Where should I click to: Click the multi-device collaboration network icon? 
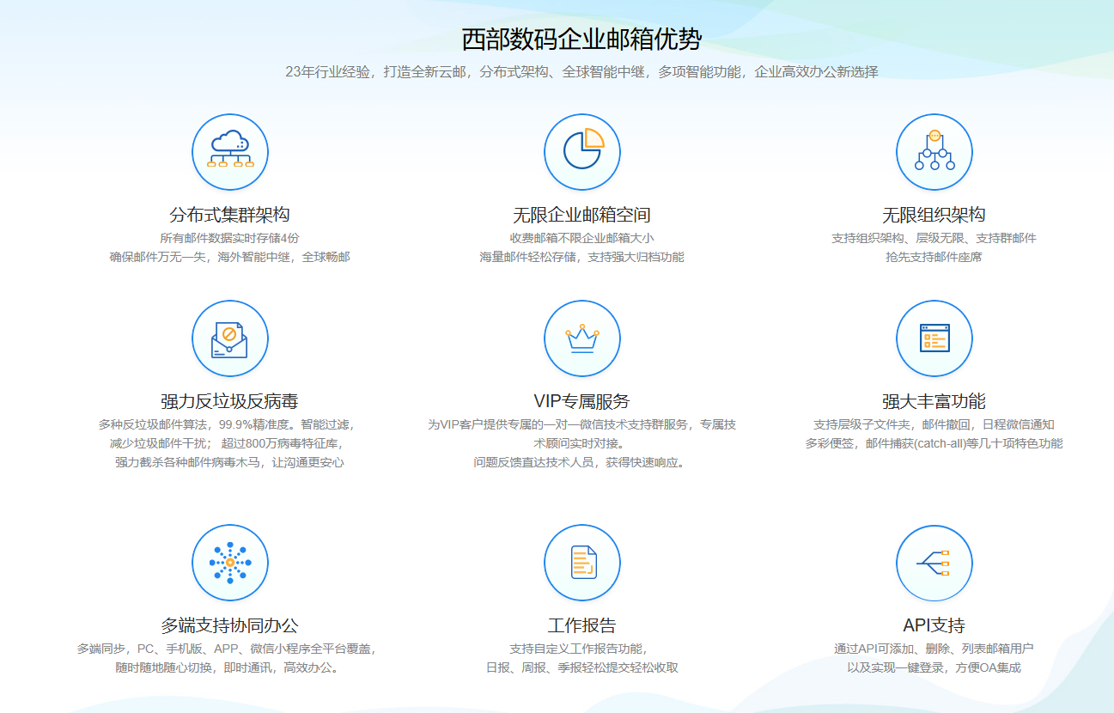coord(230,562)
